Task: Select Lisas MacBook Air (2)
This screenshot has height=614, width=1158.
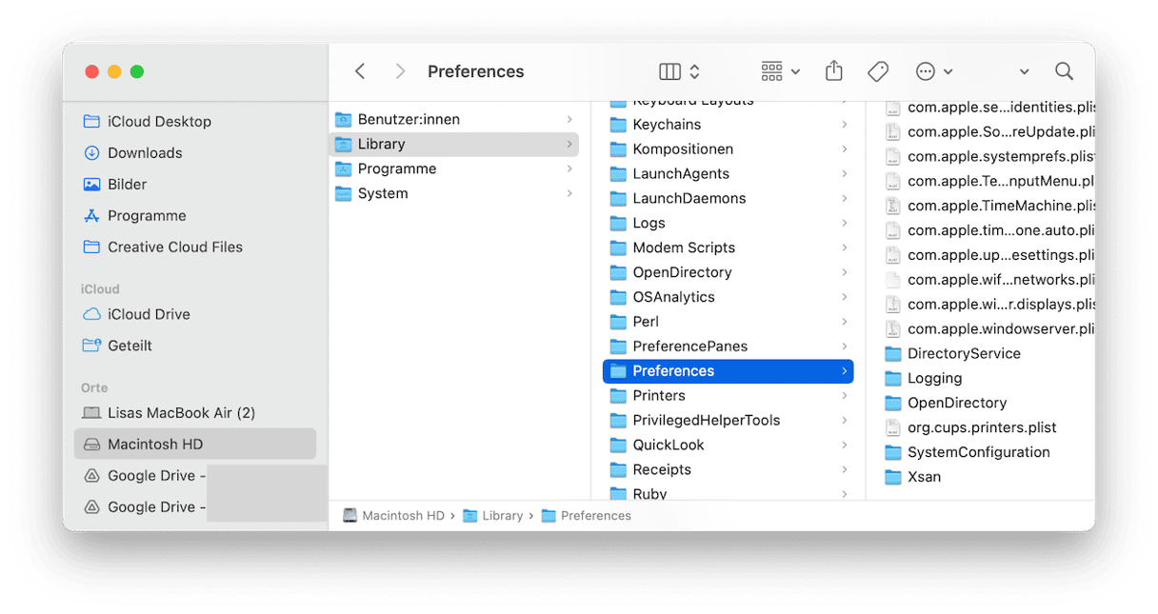Action: (x=195, y=413)
